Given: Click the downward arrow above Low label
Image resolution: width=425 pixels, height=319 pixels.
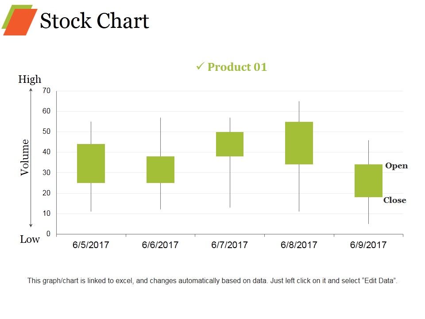Looking at the screenshot, I should pyautogui.click(x=31, y=225).
